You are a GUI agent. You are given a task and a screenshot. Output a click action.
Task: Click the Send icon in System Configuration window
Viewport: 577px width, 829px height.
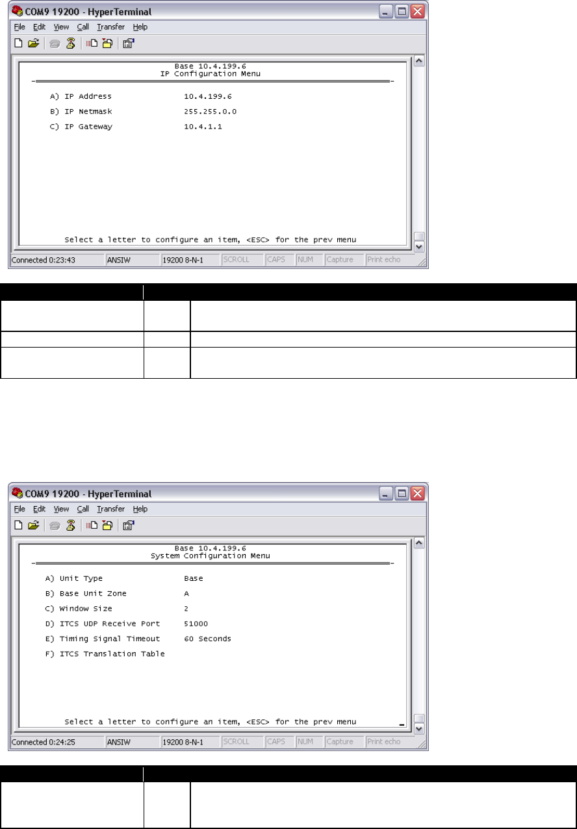click(x=92, y=525)
